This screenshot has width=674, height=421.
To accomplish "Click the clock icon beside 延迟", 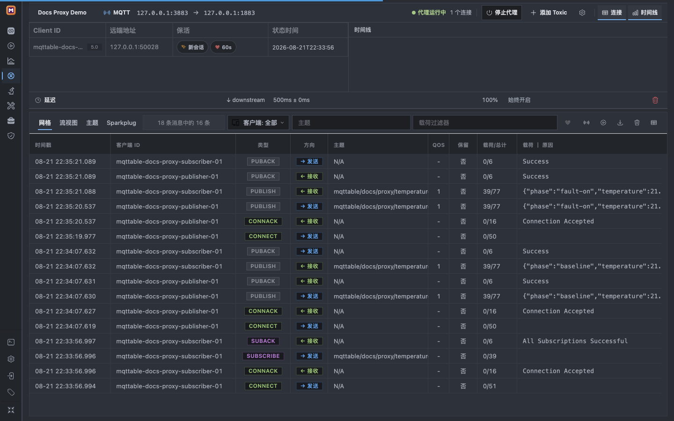I will (38, 100).
